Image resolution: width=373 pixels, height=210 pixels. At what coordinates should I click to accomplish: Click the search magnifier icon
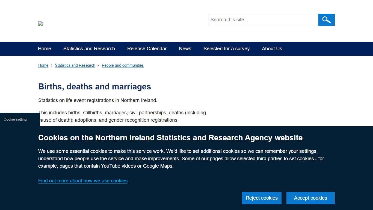click(x=326, y=20)
